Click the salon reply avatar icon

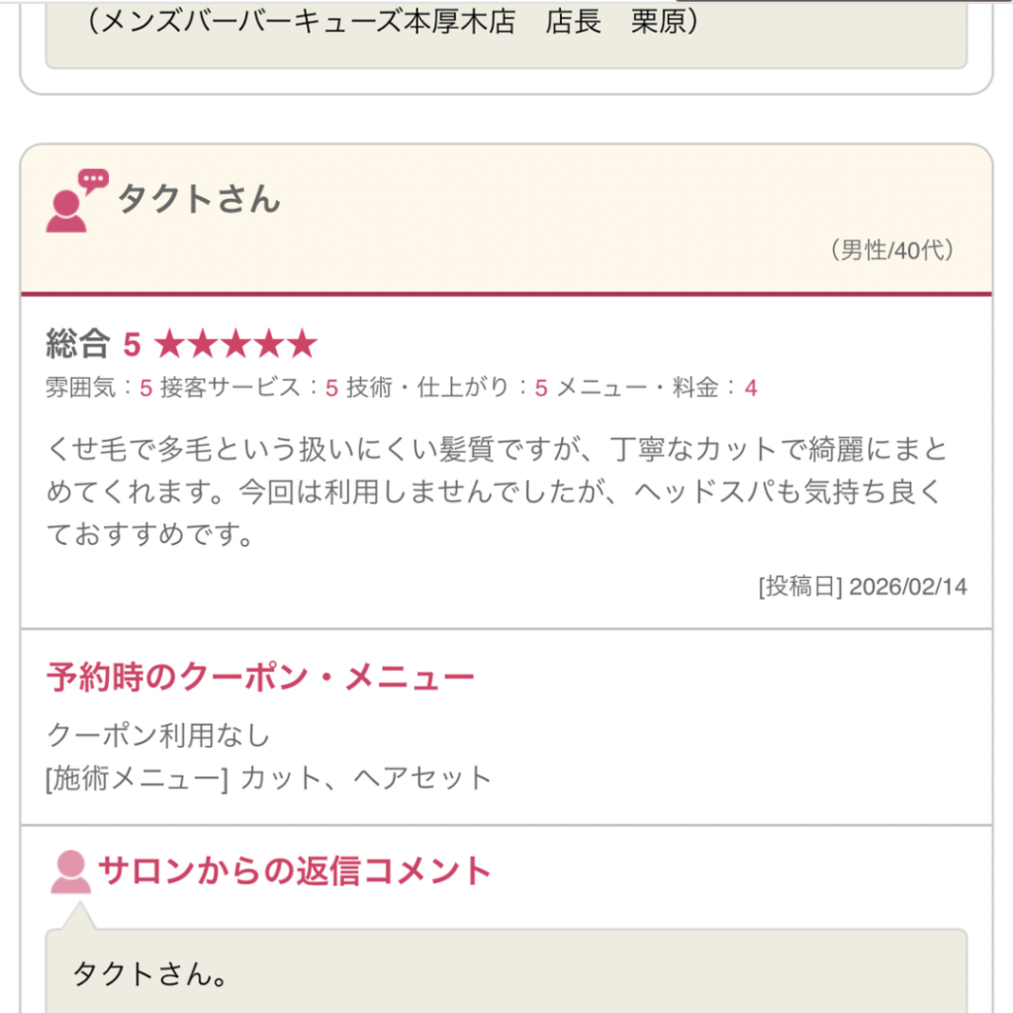pyautogui.click(x=70, y=872)
